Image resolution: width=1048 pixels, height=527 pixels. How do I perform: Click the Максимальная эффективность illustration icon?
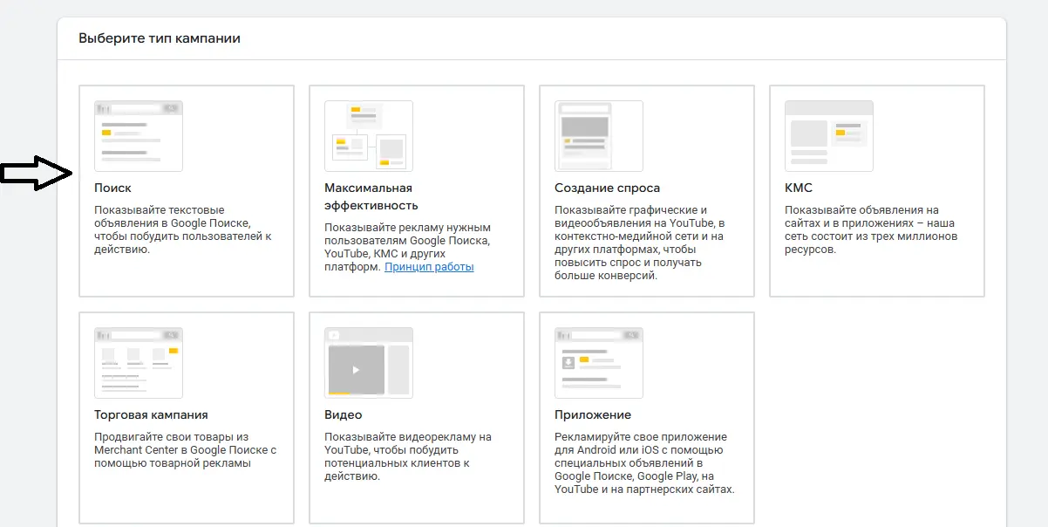tap(368, 135)
